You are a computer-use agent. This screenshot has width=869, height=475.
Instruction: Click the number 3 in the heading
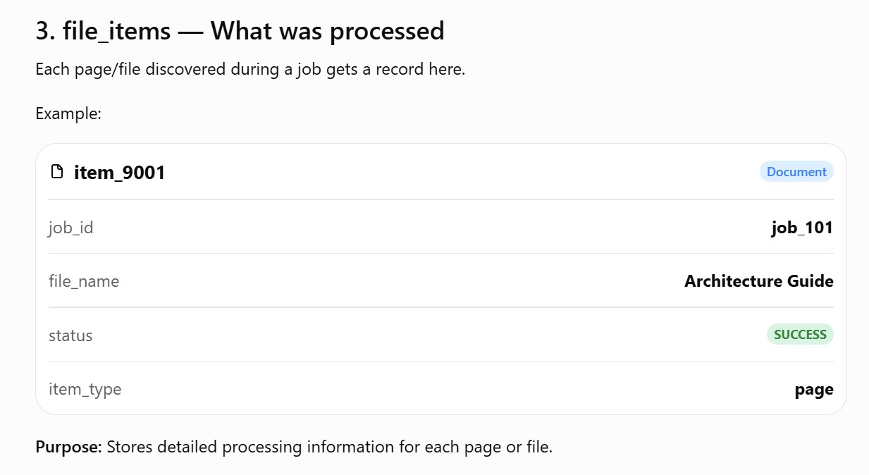click(42, 31)
